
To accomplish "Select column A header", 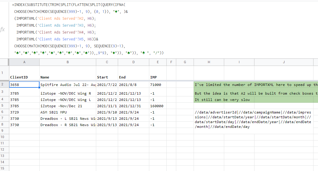I will (24, 62).
